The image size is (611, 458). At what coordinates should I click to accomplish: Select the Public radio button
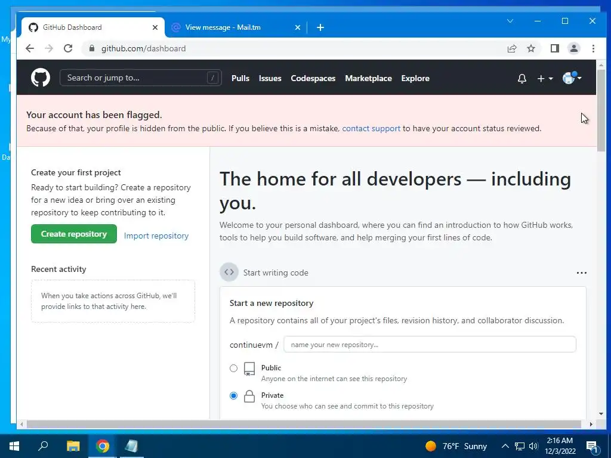pos(233,368)
